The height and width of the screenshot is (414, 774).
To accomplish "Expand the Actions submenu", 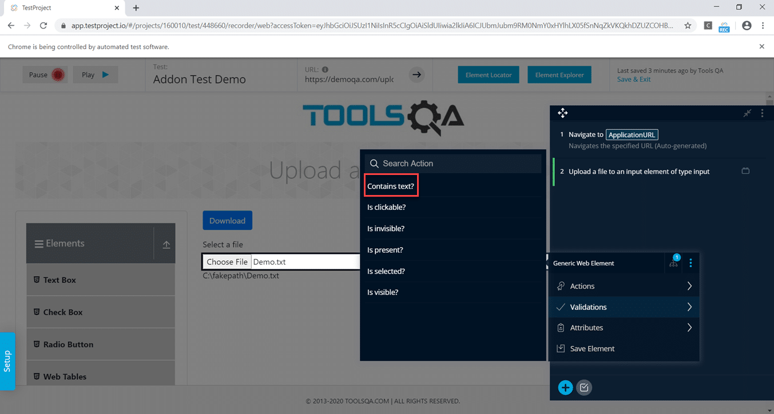I will [x=624, y=286].
